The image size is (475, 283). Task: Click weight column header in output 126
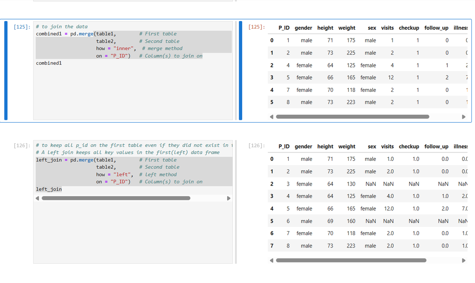347,146
